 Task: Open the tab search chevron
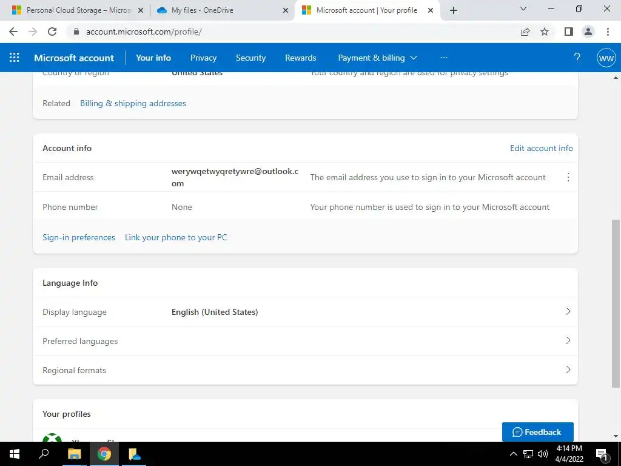(x=523, y=8)
